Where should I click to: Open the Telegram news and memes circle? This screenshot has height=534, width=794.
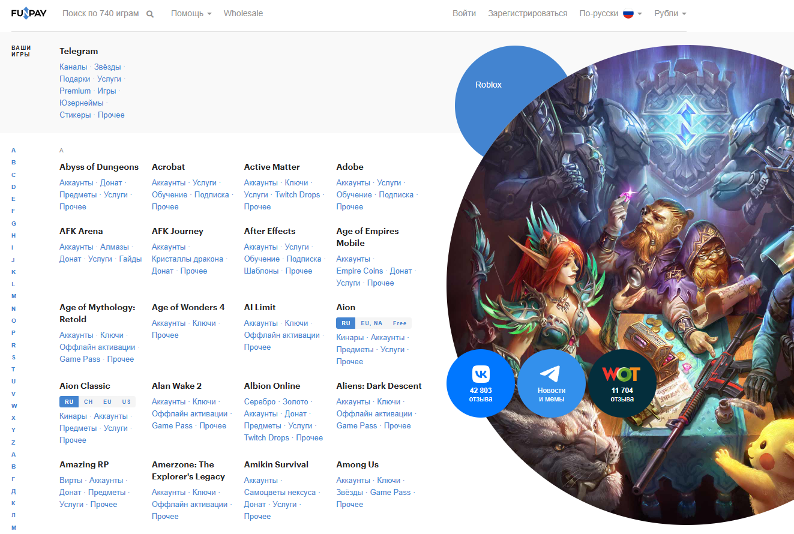(551, 383)
